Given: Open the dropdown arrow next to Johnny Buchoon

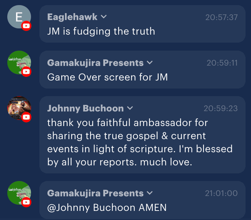Looking at the screenshot, I should (130, 108).
